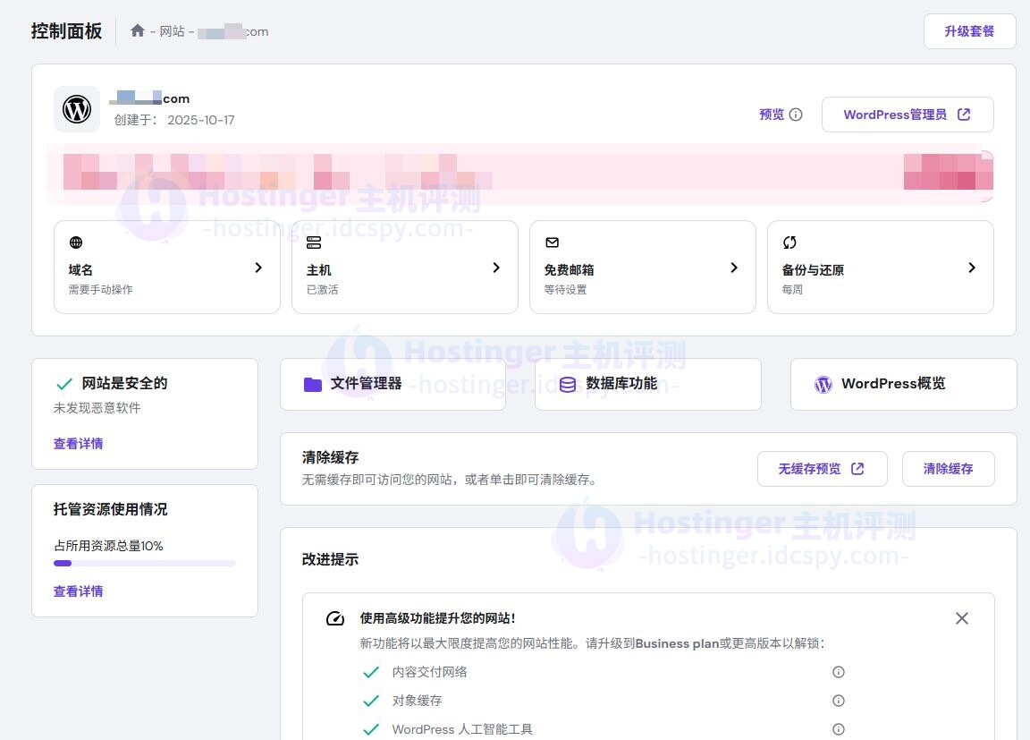Expand the 主机 card chevron
The width and height of the screenshot is (1030, 740).
(x=496, y=267)
